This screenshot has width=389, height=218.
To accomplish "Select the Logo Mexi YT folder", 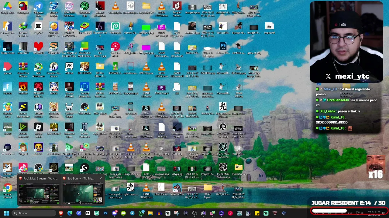I will click(146, 8).
